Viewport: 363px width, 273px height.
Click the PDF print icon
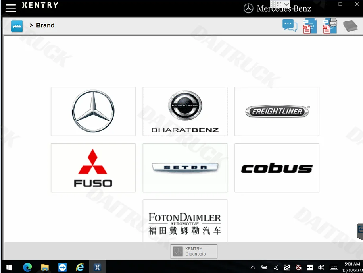coord(330,26)
